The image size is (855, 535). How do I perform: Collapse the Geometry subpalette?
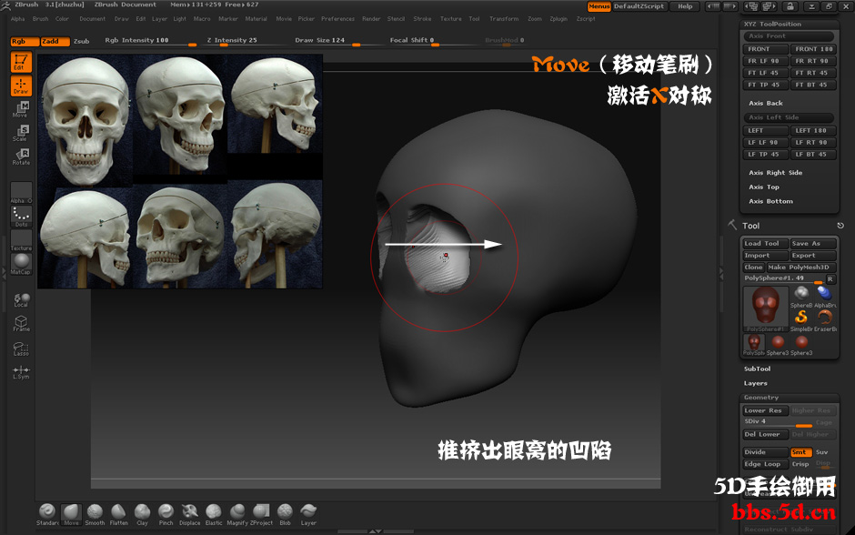point(790,398)
